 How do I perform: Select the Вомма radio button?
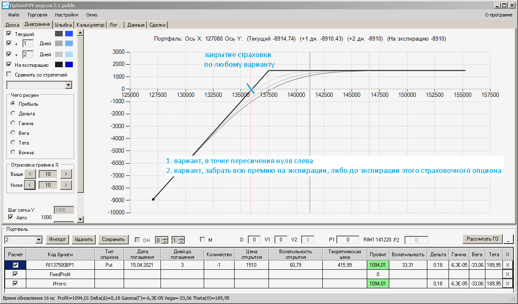click(13, 152)
